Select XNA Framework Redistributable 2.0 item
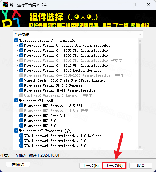Viewport: 156px width, 172px height. 55,141
